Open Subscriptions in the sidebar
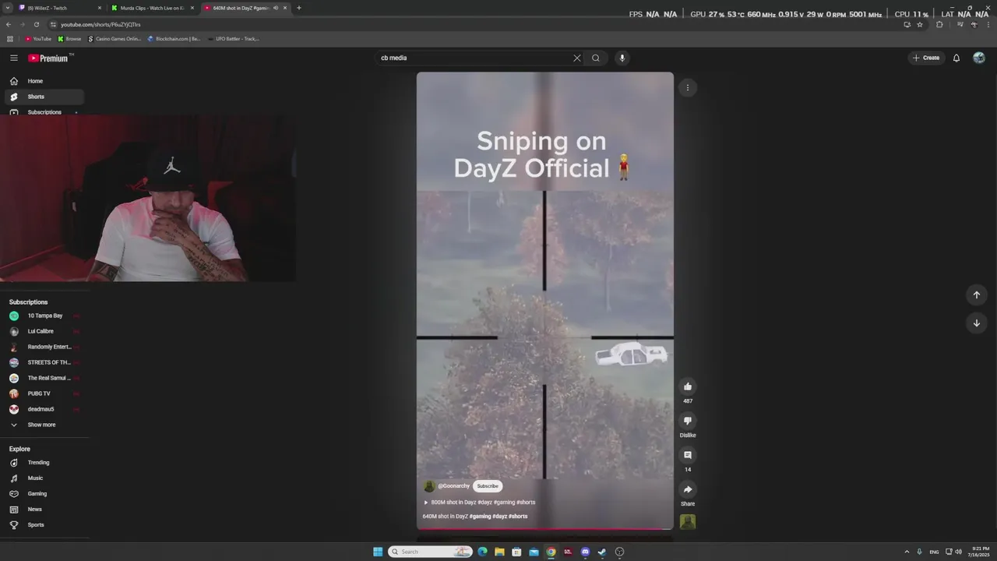The height and width of the screenshot is (561, 997). tap(44, 112)
